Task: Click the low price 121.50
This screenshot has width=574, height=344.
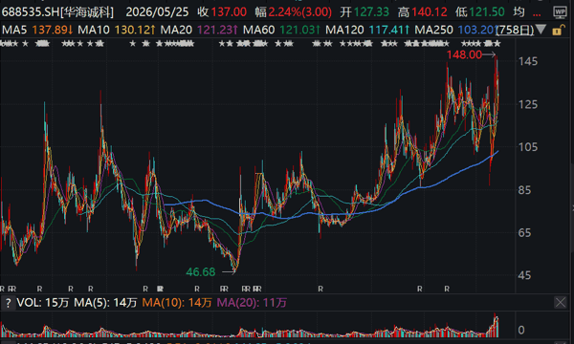Action: (487, 12)
